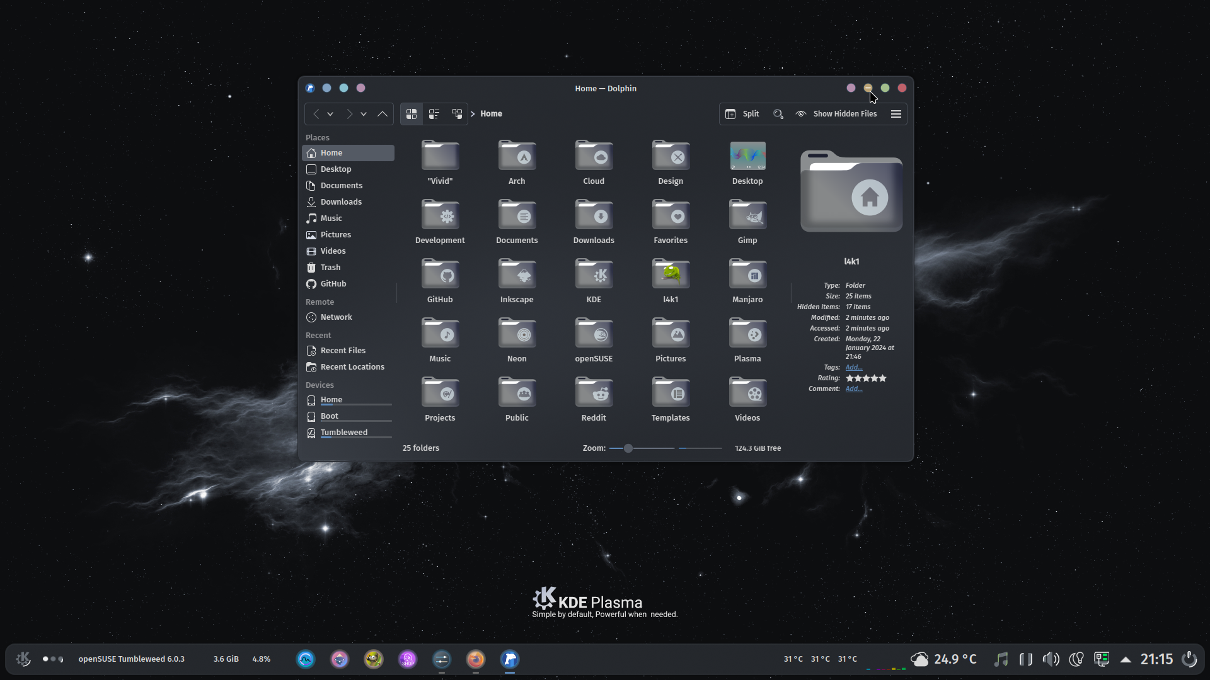Screen dimensions: 1210x680
Task: Open KDE application launcher in panel
Action: [x=23, y=659]
